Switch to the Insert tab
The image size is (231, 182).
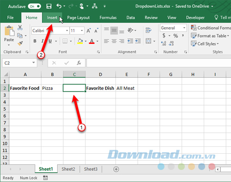click(52, 18)
